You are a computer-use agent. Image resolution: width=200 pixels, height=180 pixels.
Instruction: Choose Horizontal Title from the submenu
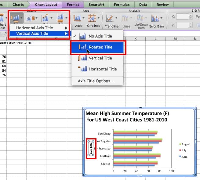pos(103,69)
